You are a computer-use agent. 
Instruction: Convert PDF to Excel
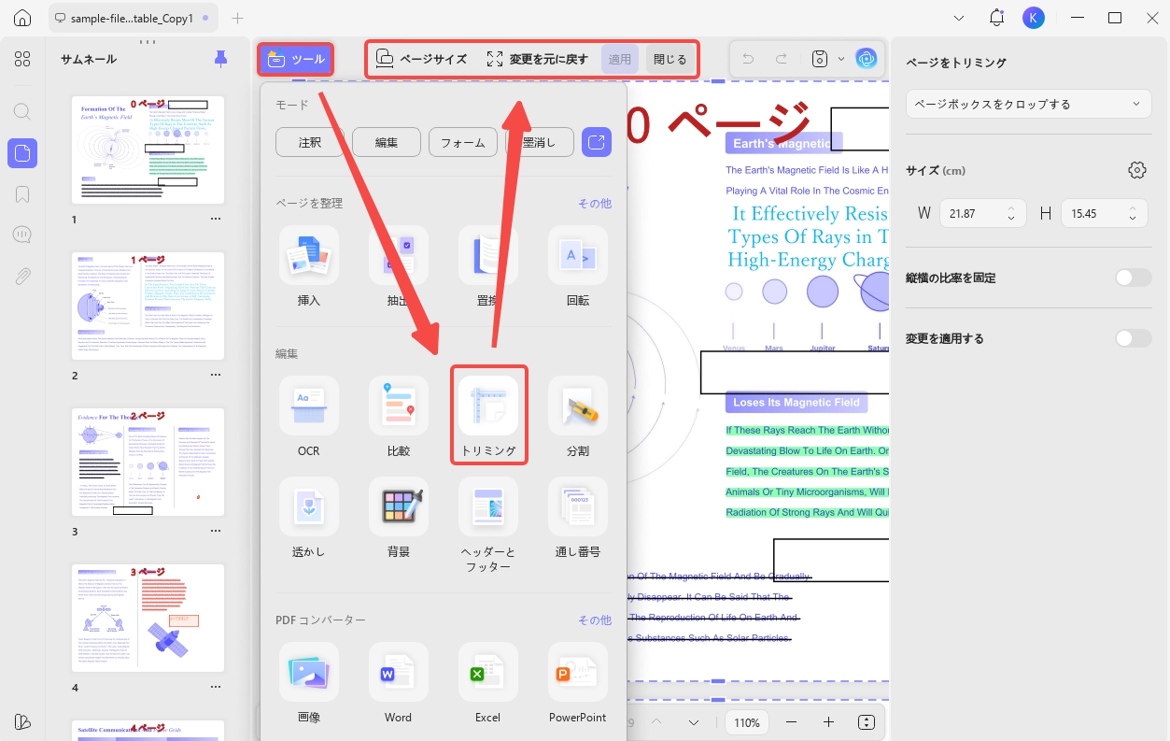tap(487, 672)
